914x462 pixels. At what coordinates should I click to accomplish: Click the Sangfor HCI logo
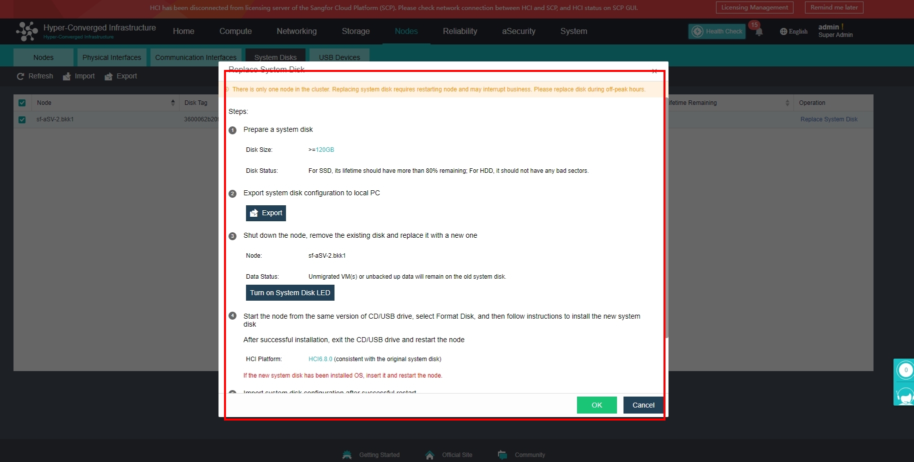(x=27, y=31)
